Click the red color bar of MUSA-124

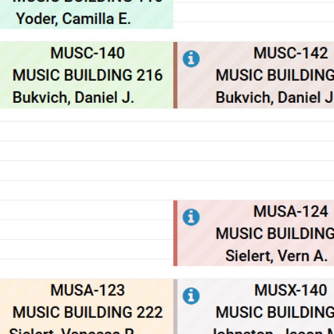point(175,233)
